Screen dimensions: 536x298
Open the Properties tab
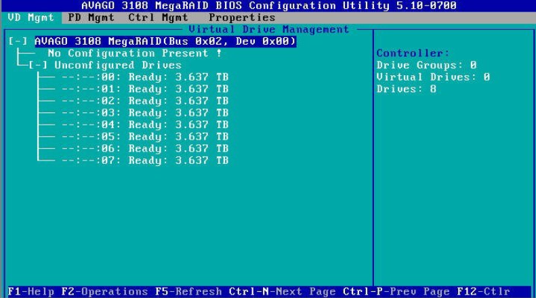pos(242,18)
